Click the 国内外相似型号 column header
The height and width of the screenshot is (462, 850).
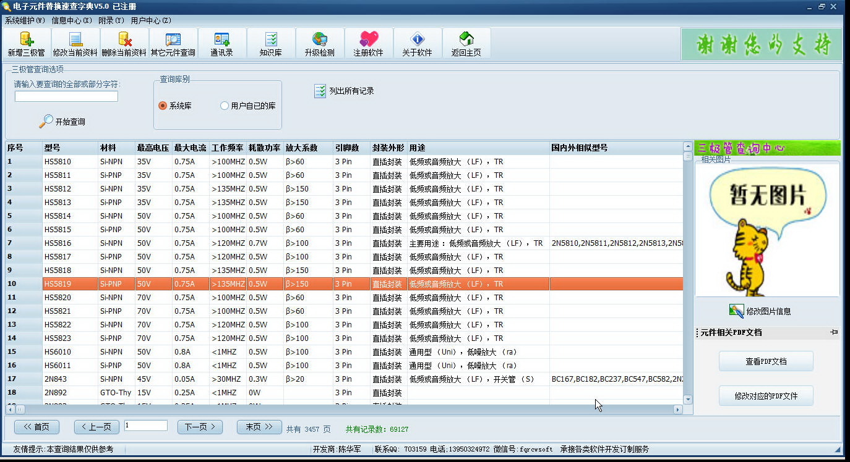tap(616, 148)
